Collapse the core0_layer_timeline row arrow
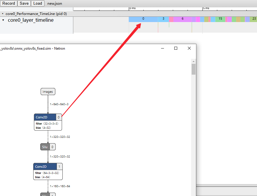This screenshot has height=196, width=257. click(3, 20)
